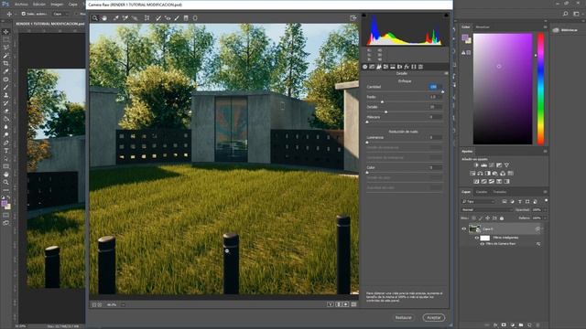Open the Effects (fx) panel tab
The width and height of the screenshot is (586, 329).
407,67
